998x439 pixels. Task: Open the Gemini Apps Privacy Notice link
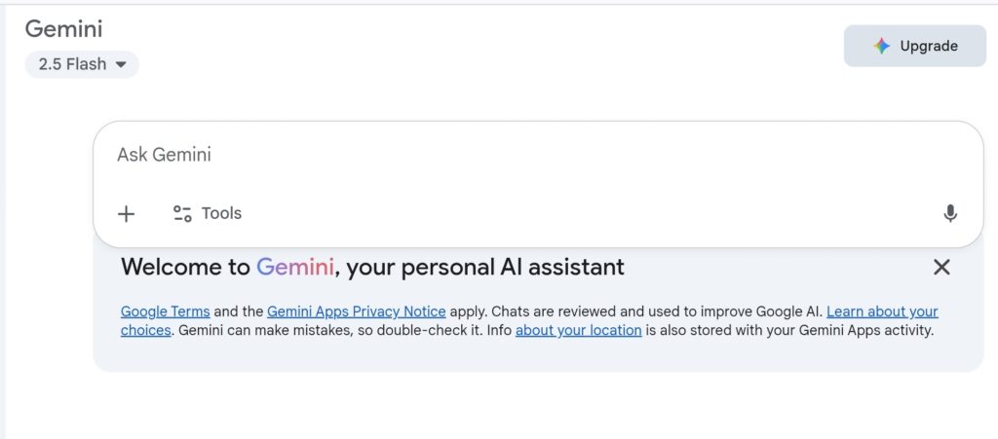pos(357,311)
